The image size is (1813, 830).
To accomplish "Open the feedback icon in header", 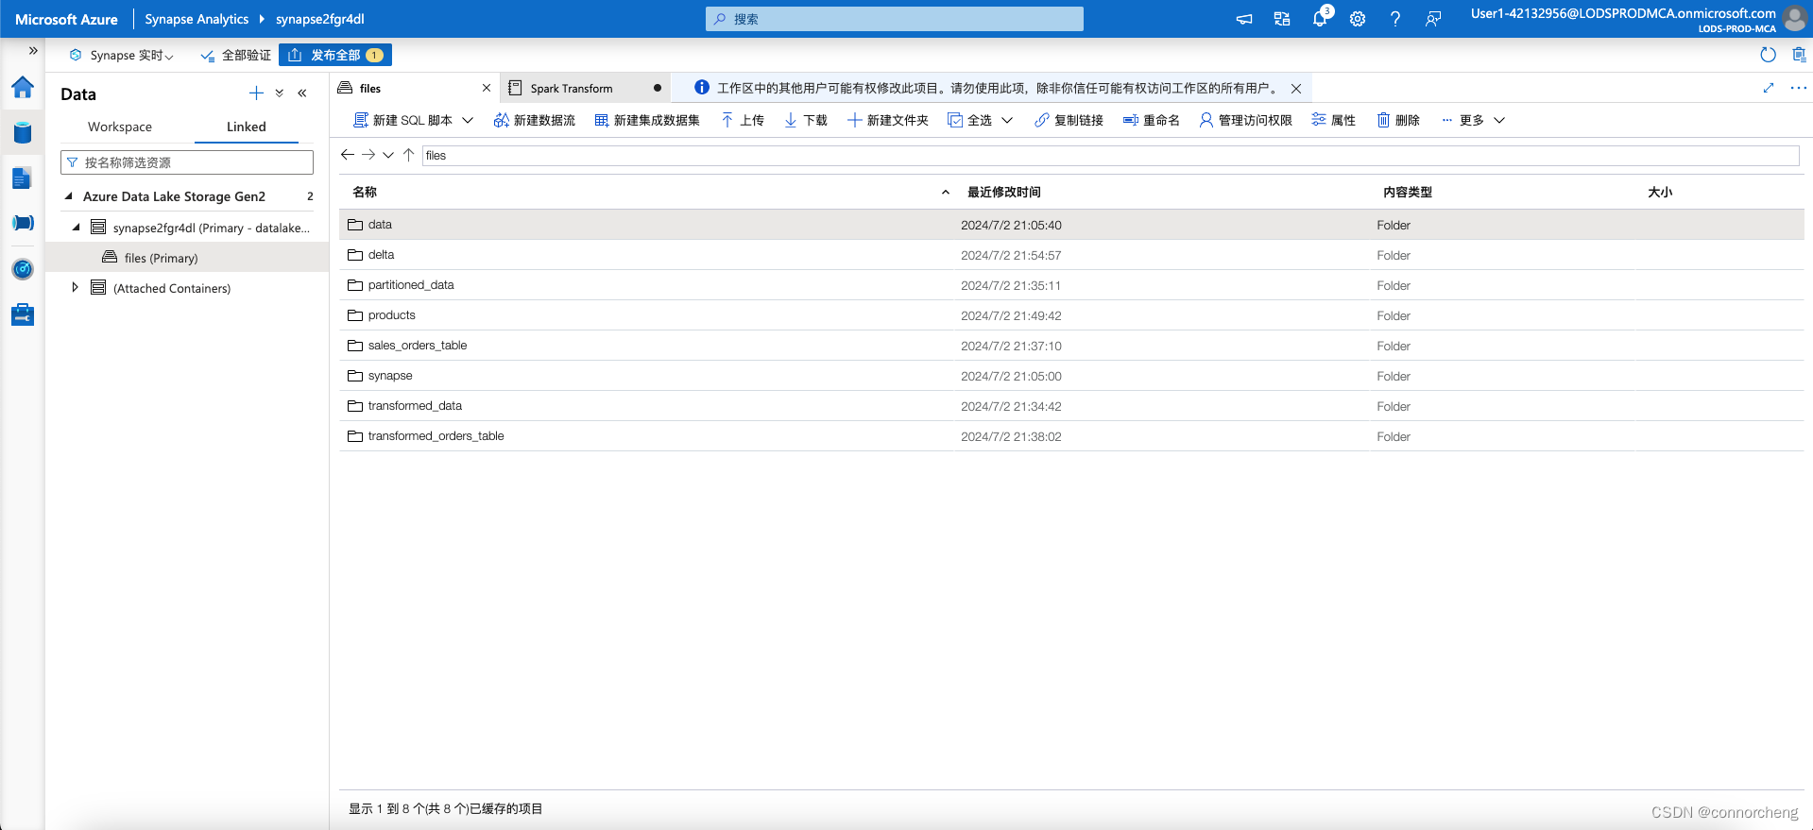I will pos(1433,19).
